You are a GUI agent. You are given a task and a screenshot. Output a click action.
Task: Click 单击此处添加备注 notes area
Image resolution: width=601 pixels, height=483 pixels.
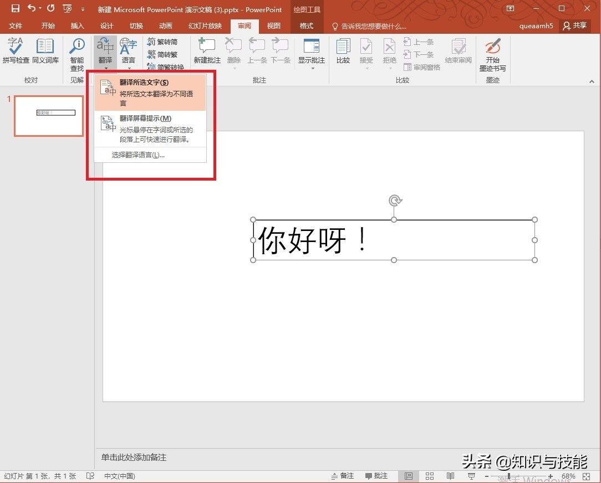(x=134, y=458)
